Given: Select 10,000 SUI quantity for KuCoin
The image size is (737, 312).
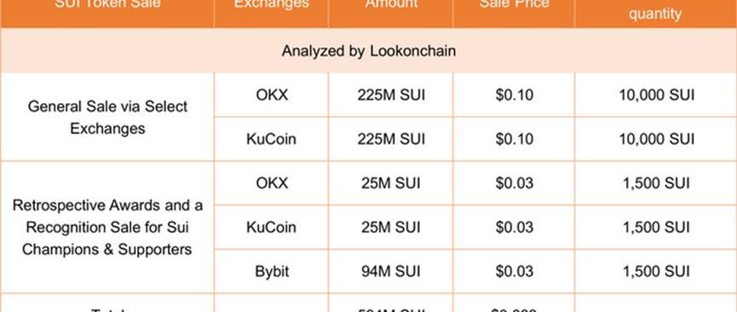Looking at the screenshot, I should (x=656, y=139).
